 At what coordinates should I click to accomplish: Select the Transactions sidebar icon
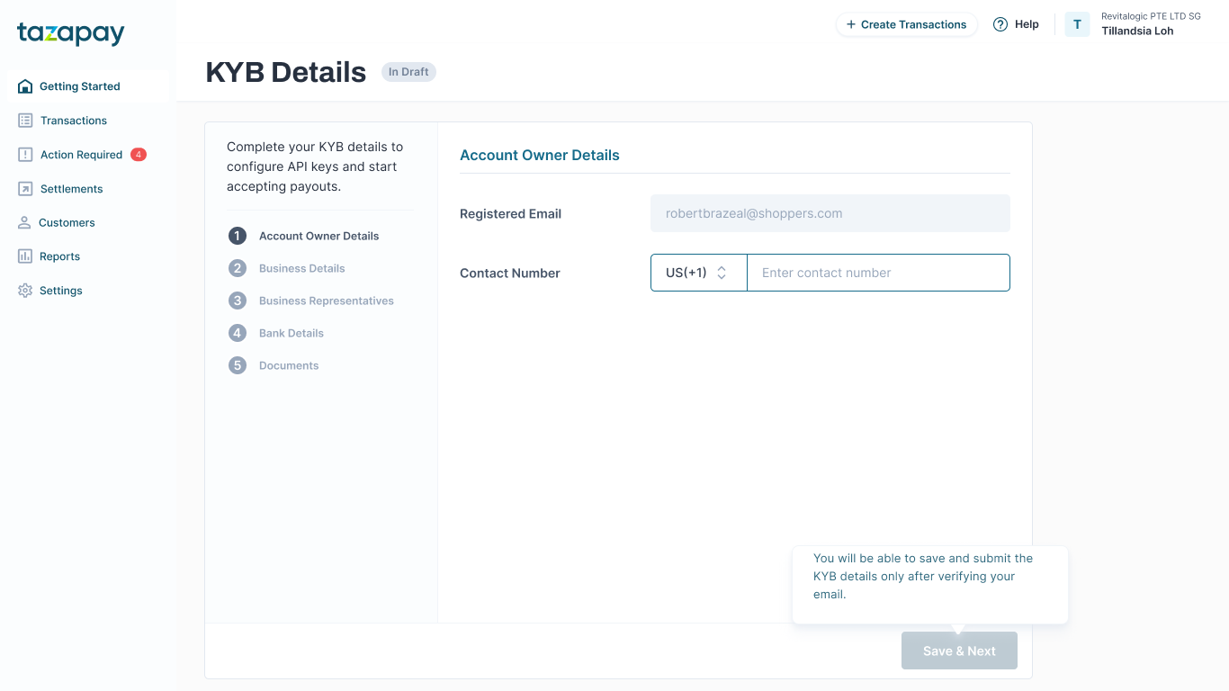[x=23, y=120]
